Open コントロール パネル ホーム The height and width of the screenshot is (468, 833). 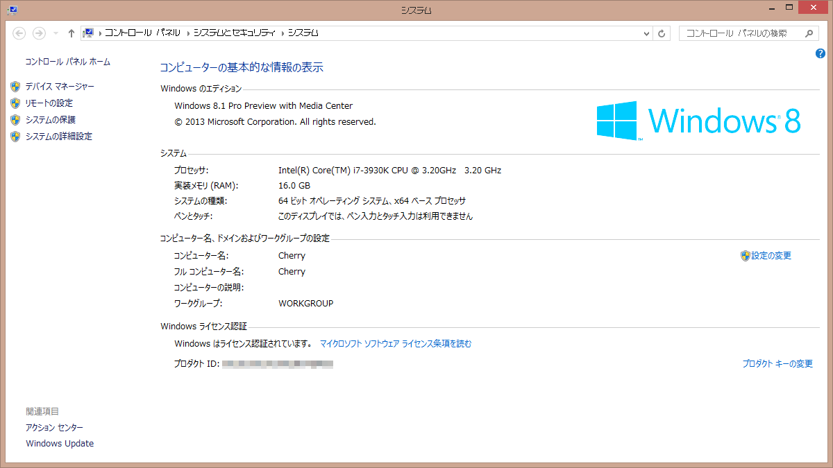[x=68, y=62]
